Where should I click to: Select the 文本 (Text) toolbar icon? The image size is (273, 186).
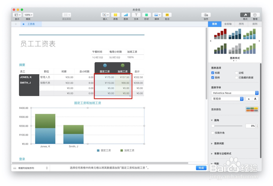coord(136,15)
